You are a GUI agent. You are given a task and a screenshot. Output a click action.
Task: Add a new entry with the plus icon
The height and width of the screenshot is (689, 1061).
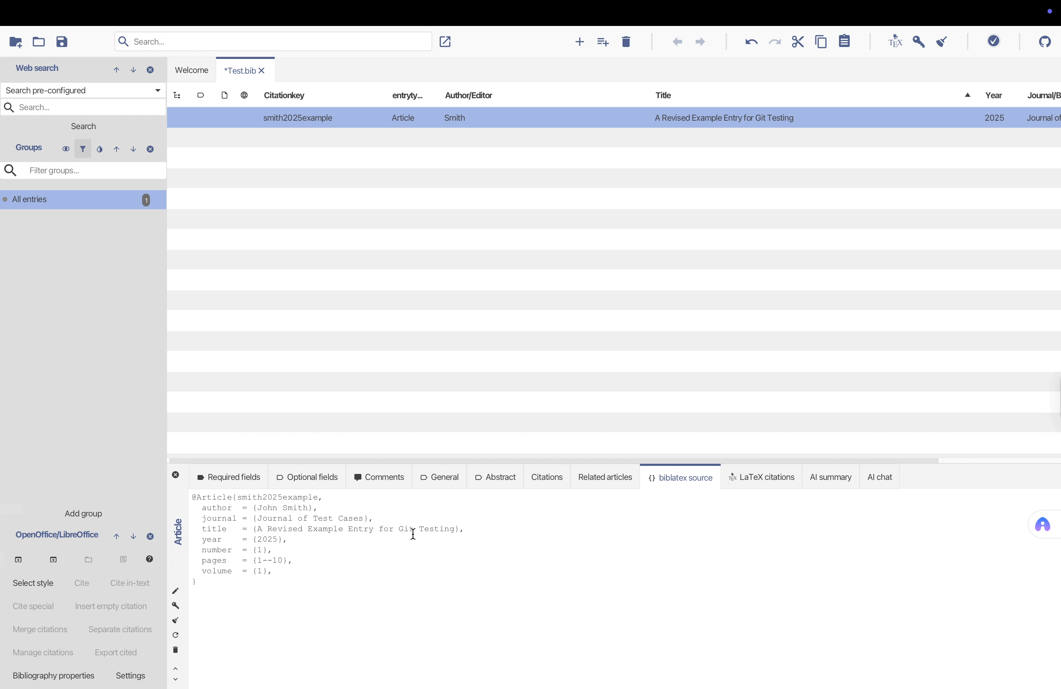click(x=579, y=42)
